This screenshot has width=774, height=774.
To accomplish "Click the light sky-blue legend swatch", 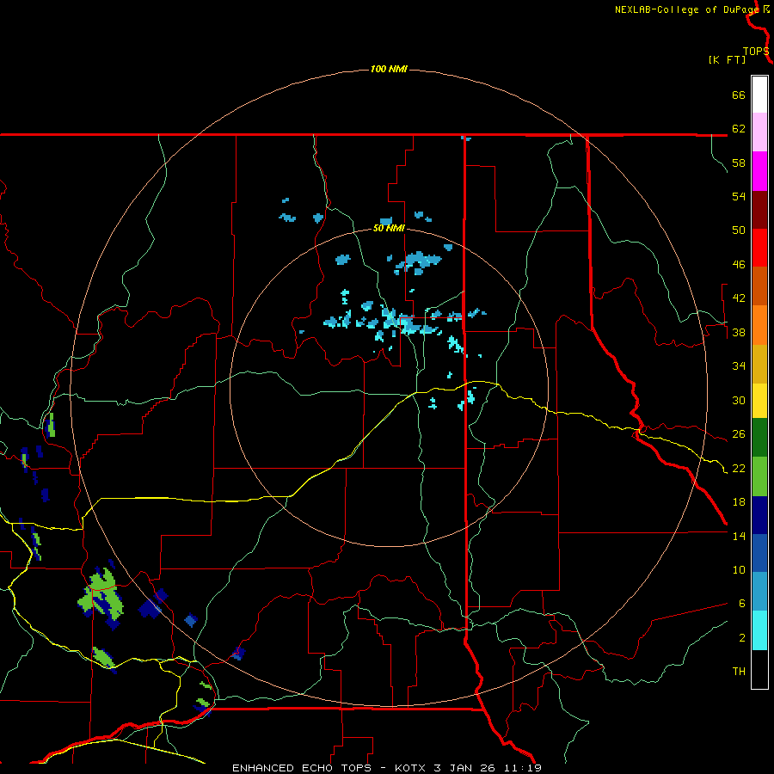I will click(759, 592).
